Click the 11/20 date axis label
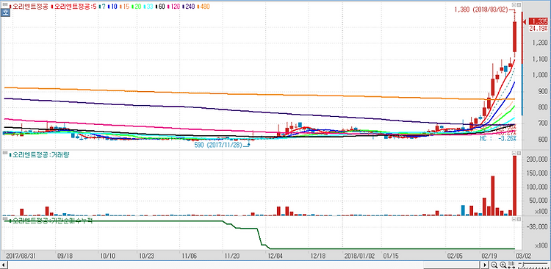The width and height of the screenshot is (551, 269). pos(231,255)
